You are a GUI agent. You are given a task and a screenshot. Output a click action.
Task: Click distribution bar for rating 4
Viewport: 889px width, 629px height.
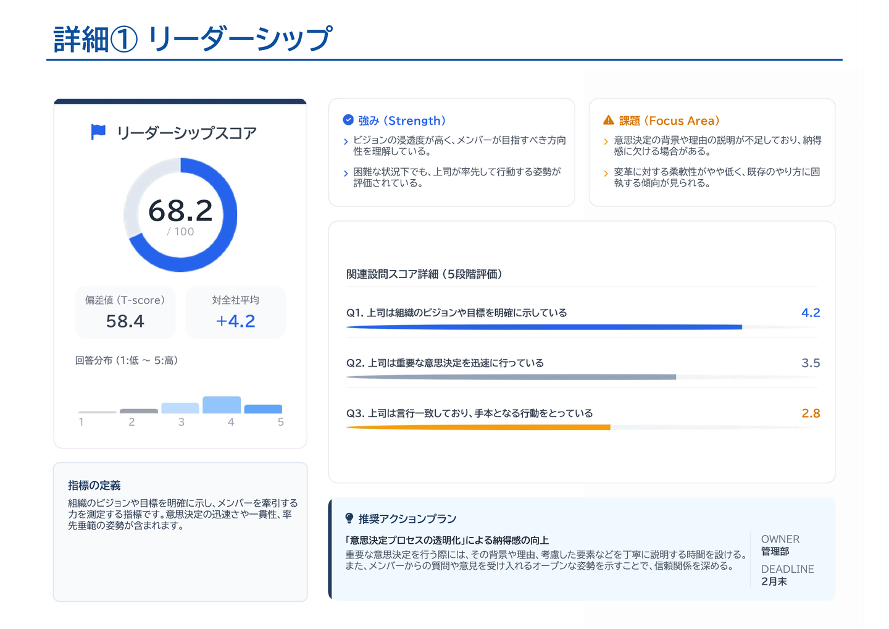click(x=222, y=405)
